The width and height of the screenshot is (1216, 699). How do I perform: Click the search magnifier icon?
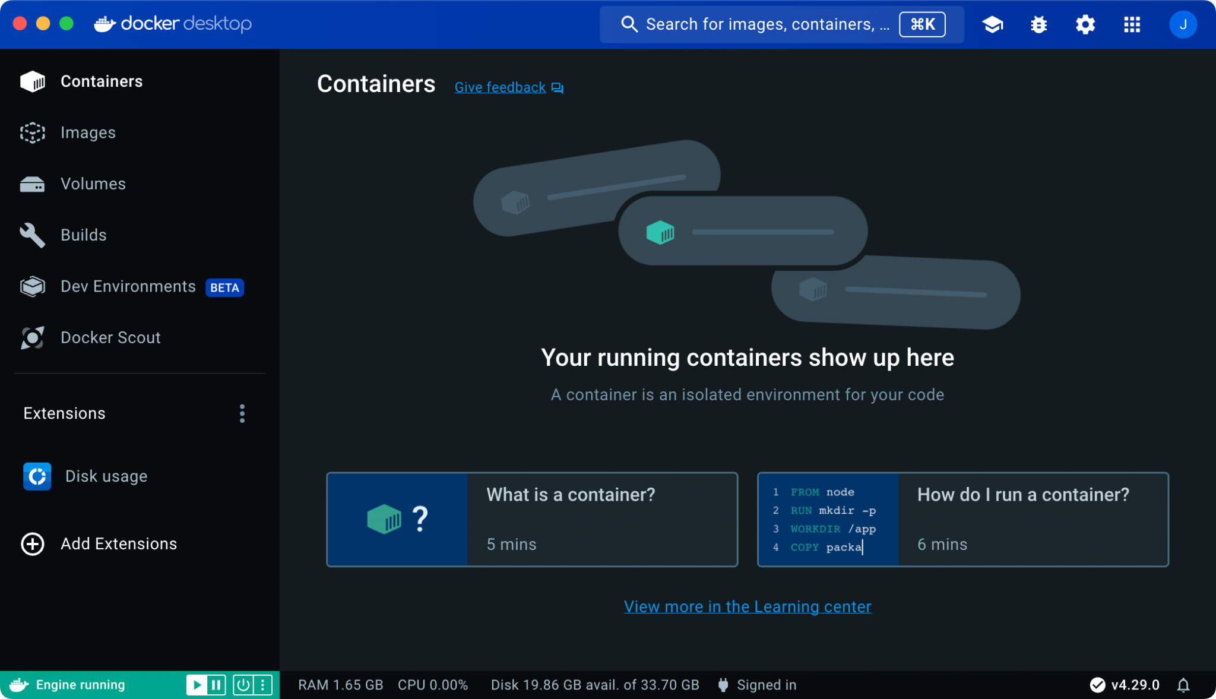click(629, 24)
